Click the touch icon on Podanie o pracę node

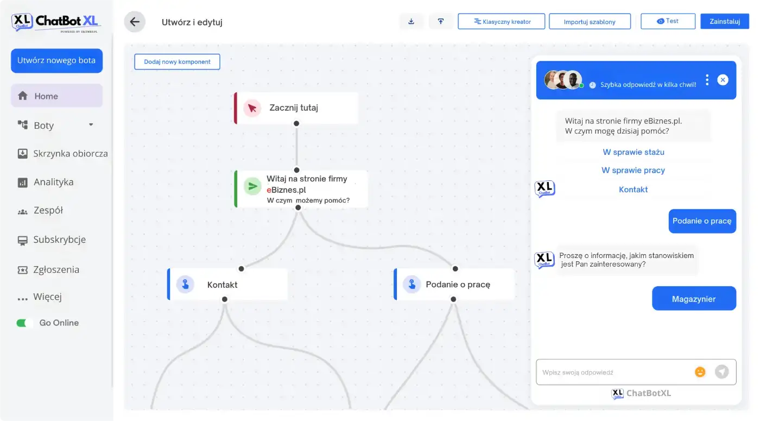411,284
